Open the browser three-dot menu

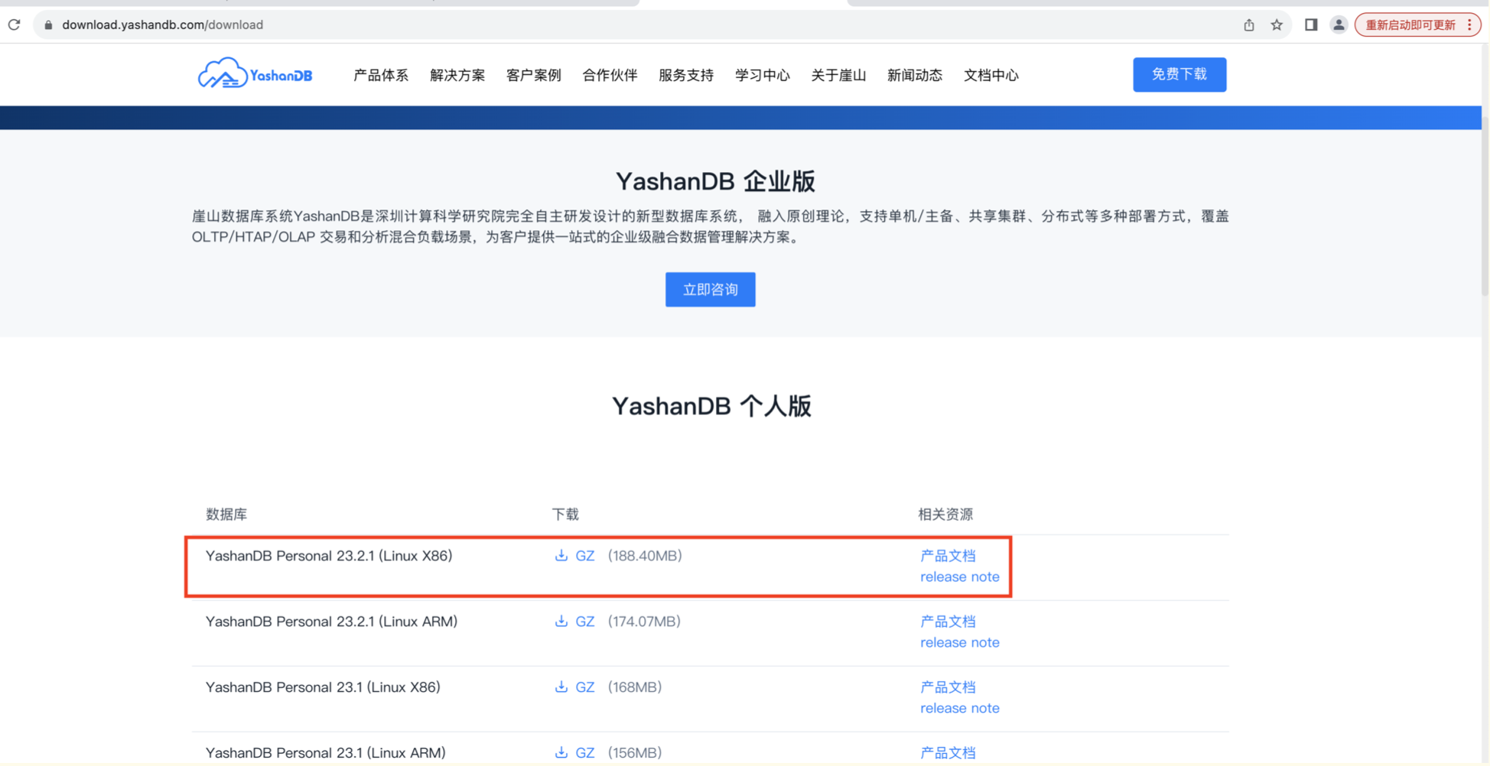point(1469,24)
